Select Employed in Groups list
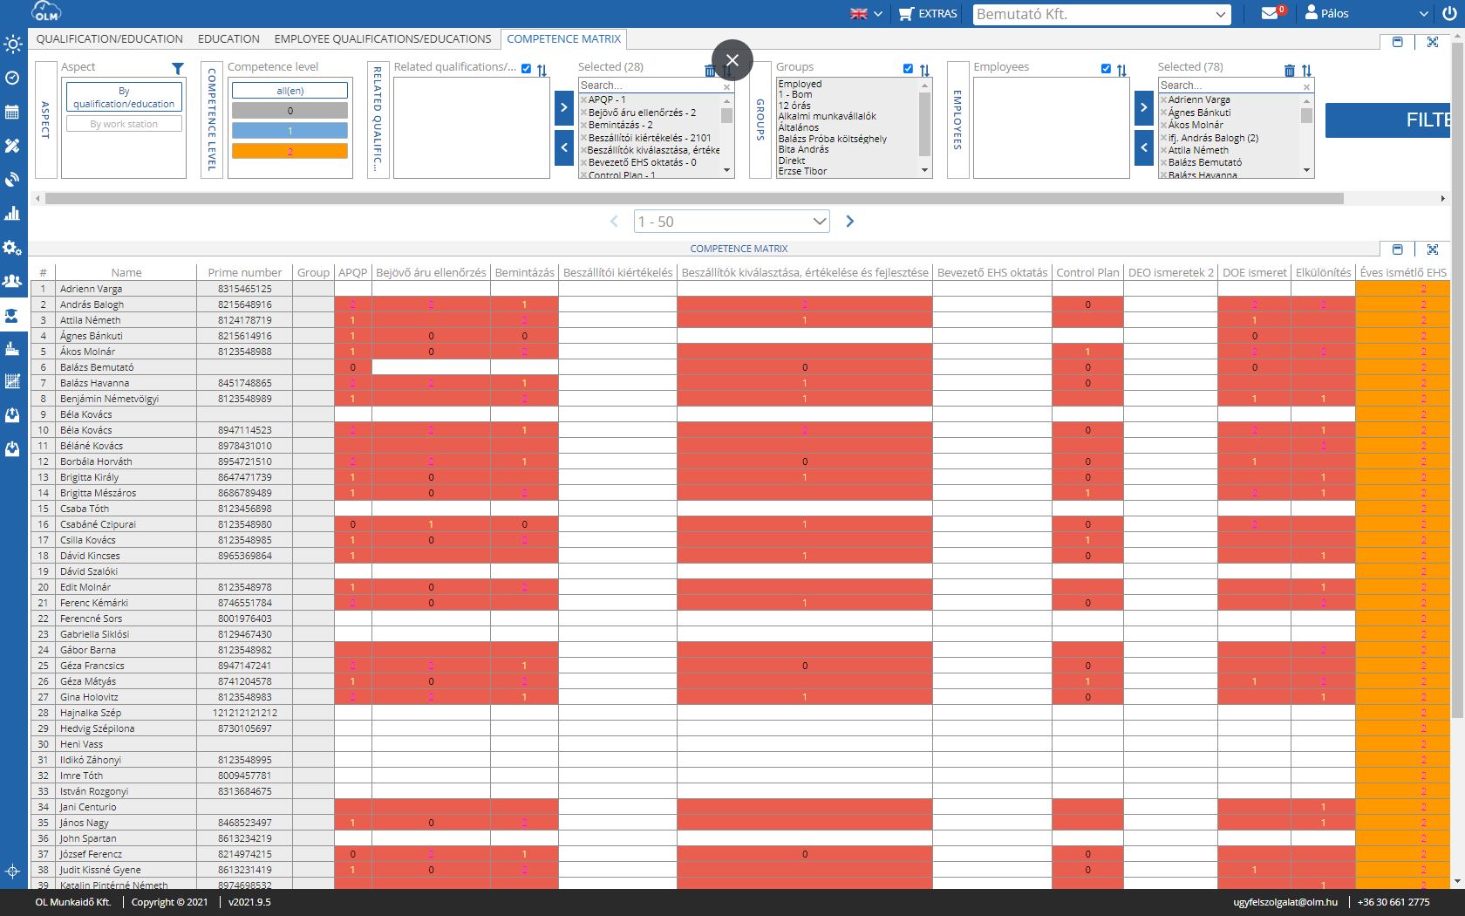The width and height of the screenshot is (1465, 916). (x=800, y=84)
